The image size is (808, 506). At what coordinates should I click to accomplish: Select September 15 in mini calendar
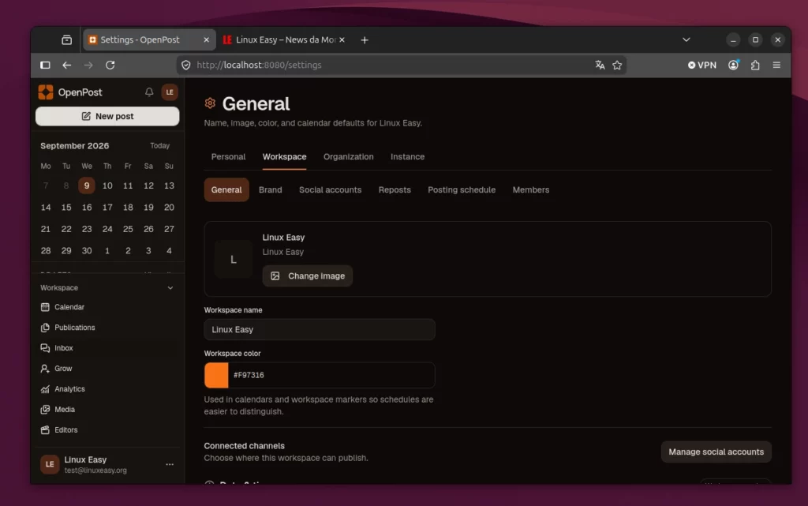[66, 207]
